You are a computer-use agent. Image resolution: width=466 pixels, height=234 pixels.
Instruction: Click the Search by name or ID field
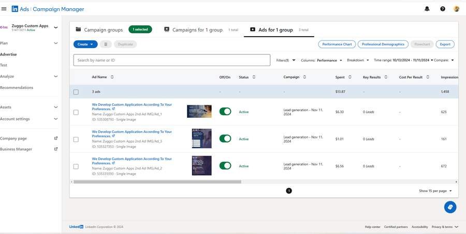coord(172,60)
